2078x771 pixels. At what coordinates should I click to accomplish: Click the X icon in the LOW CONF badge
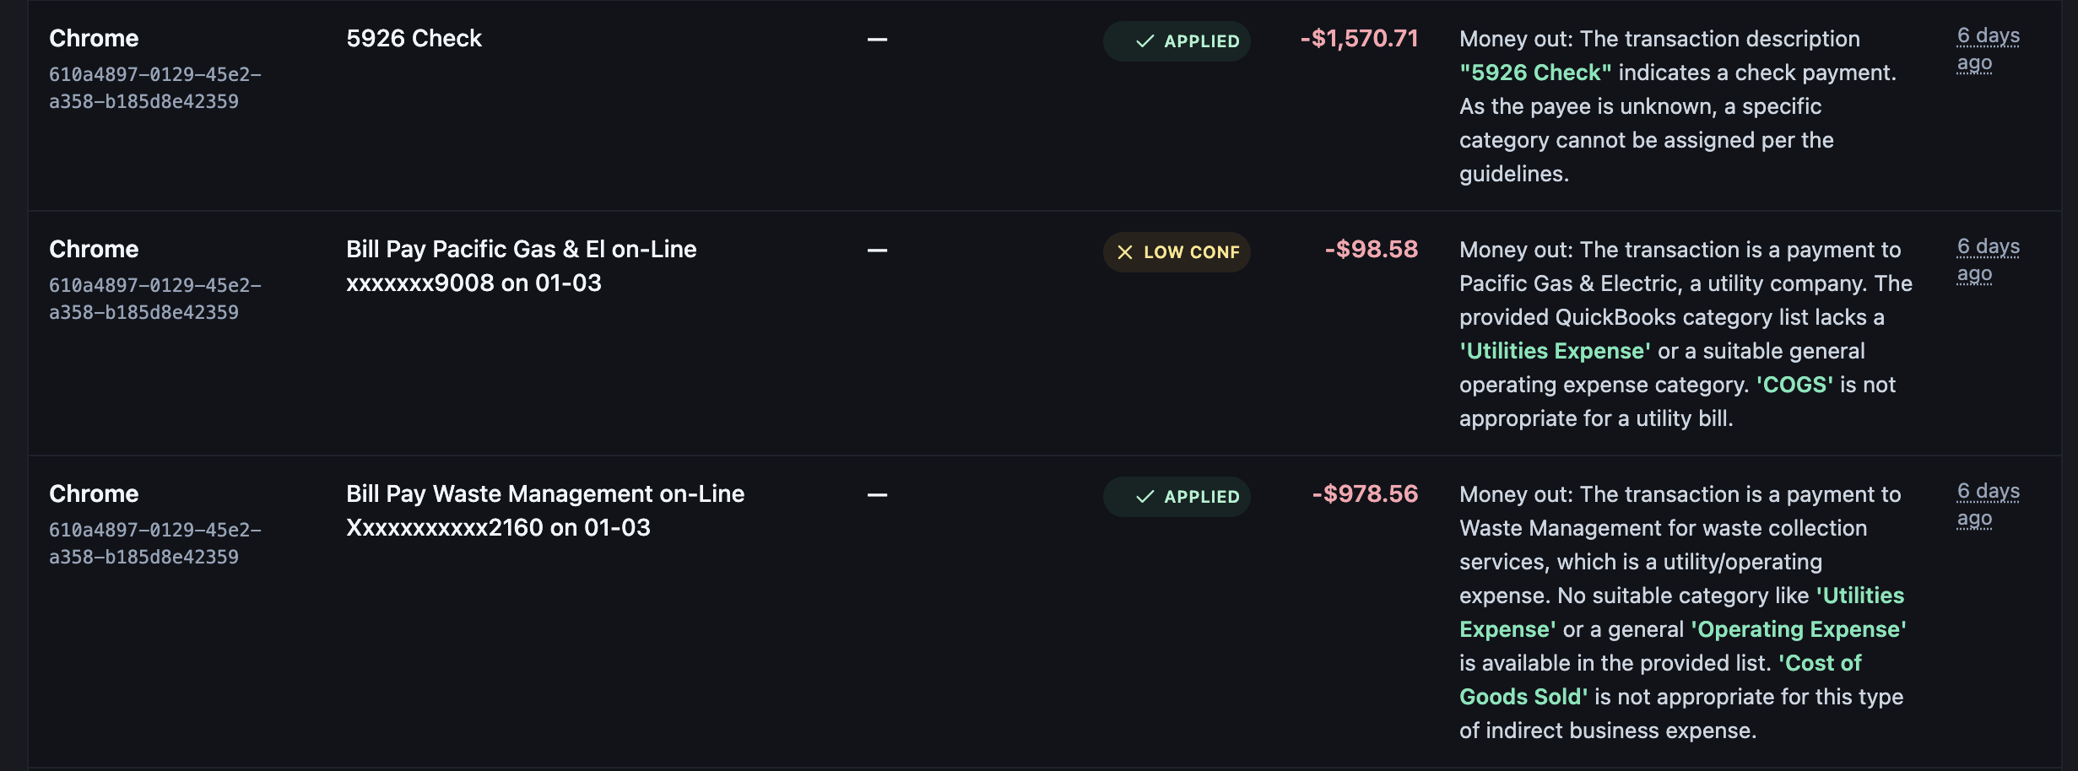[x=1125, y=252]
